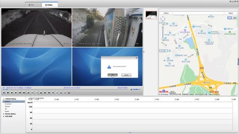The height and width of the screenshot is (134, 239).
Task: Click the slow playback button
Action: (x=12, y=93)
